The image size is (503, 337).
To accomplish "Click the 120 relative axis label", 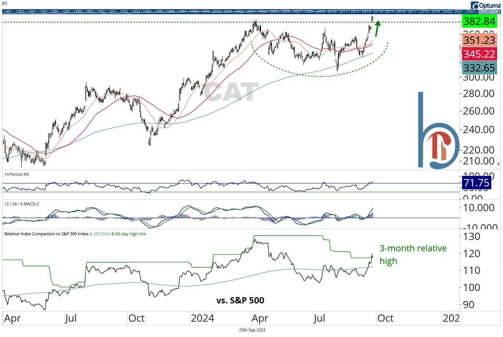I will [x=472, y=253].
